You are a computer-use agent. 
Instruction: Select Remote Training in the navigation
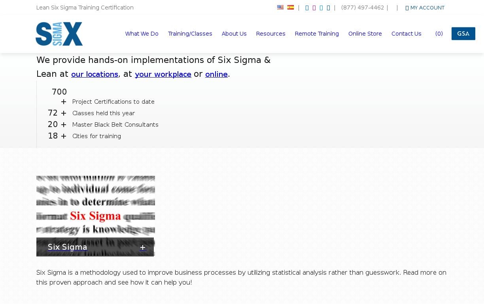click(317, 34)
